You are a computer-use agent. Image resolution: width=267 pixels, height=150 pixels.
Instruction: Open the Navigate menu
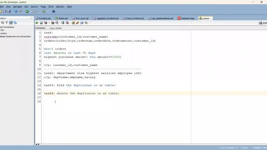[18, 7]
